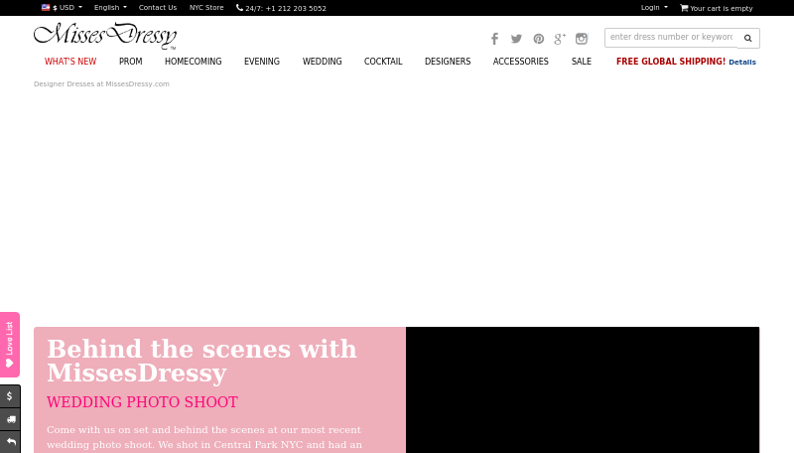The height and width of the screenshot is (453, 794).
Task: Expand the USD currency dropdown
Action: (x=62, y=8)
